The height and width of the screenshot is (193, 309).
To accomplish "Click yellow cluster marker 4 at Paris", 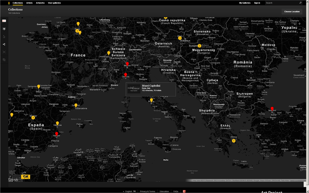I will (x=77, y=31).
